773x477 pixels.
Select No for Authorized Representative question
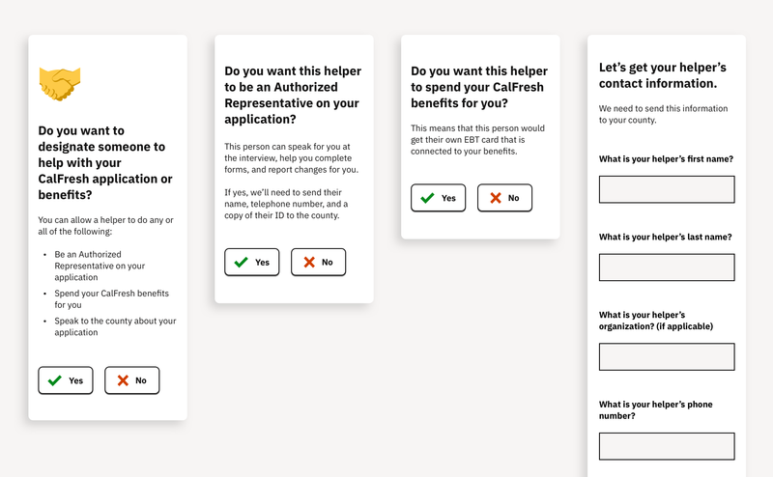(319, 262)
